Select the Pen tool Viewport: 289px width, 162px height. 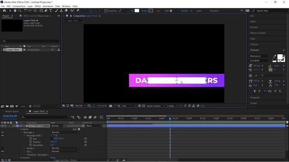pos(46,11)
